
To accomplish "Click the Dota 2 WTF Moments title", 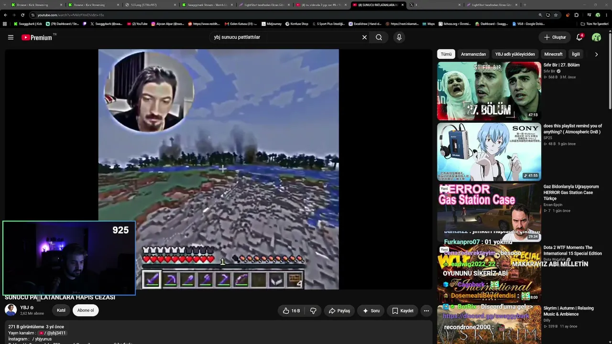I will click(x=573, y=250).
